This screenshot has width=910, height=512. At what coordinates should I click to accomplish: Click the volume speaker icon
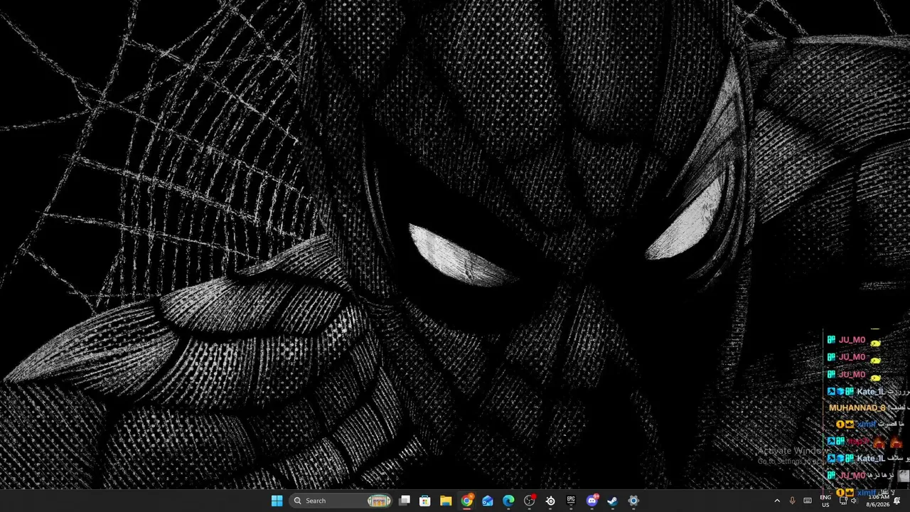854,501
